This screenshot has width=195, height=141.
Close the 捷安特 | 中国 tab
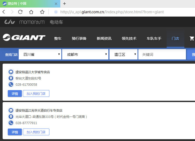(56, 4)
